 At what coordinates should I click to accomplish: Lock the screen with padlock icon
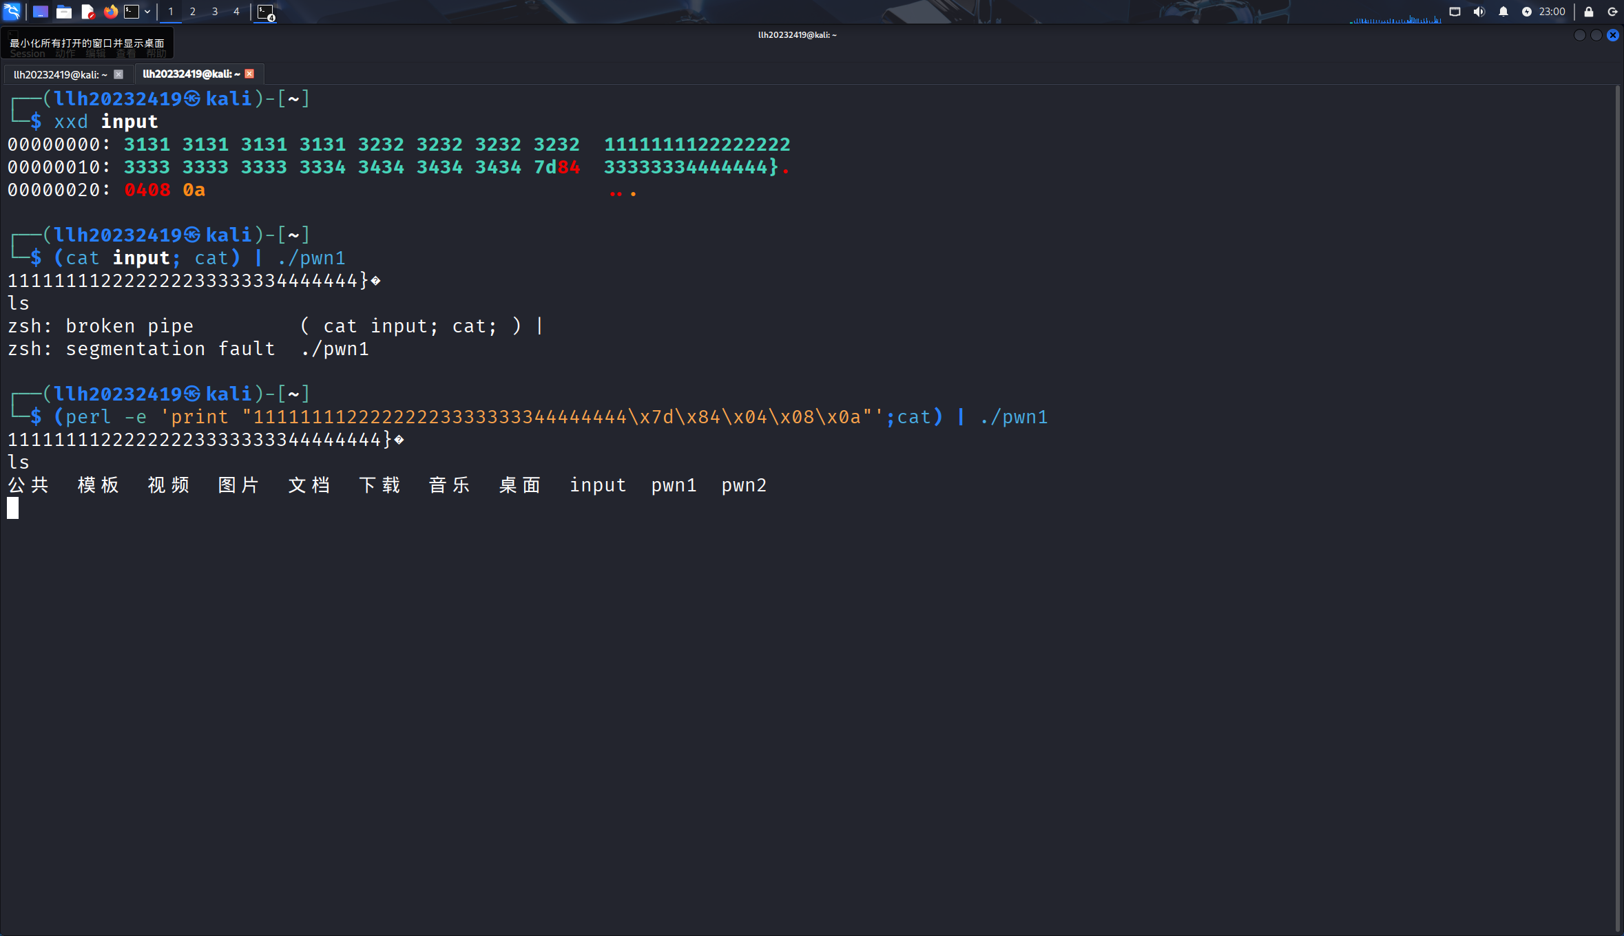point(1589,11)
